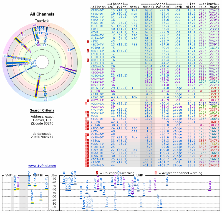Click the red N north marker on radar

click(x=48, y=26)
